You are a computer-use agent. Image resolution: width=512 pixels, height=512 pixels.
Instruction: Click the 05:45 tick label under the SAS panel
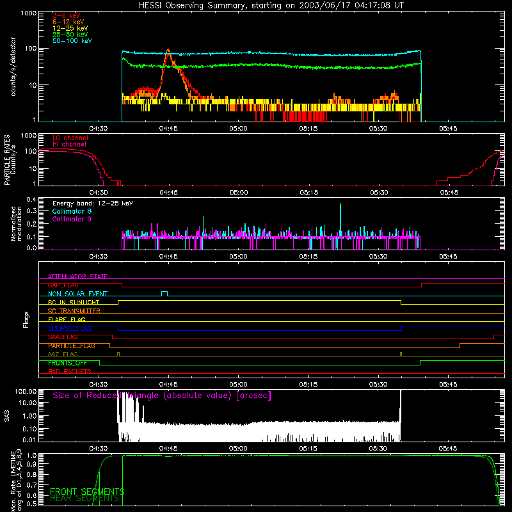click(x=449, y=449)
